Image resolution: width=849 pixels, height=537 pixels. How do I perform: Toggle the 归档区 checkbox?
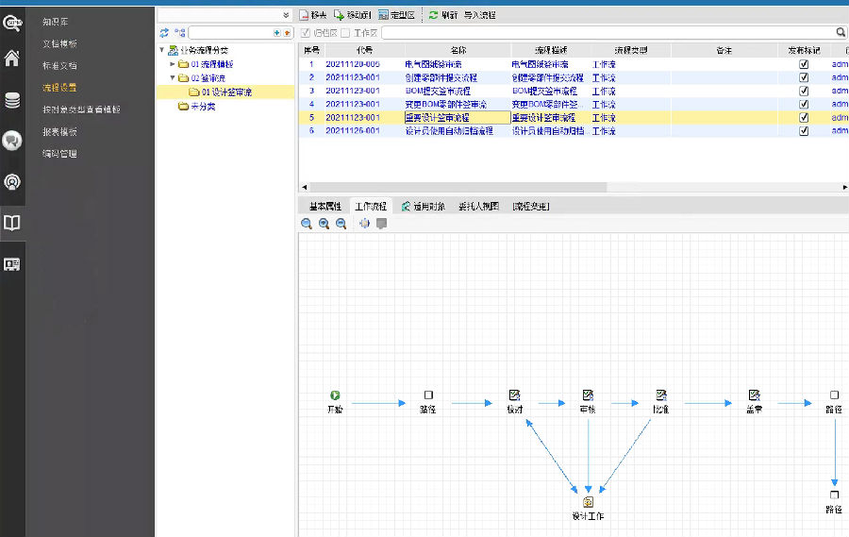click(306, 33)
